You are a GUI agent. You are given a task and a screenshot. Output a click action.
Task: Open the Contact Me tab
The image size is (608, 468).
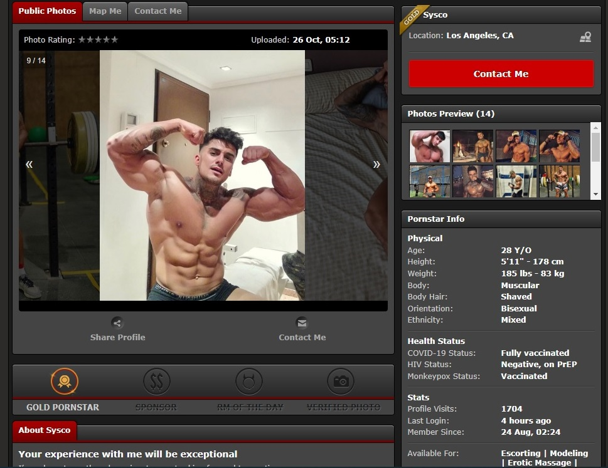point(158,11)
